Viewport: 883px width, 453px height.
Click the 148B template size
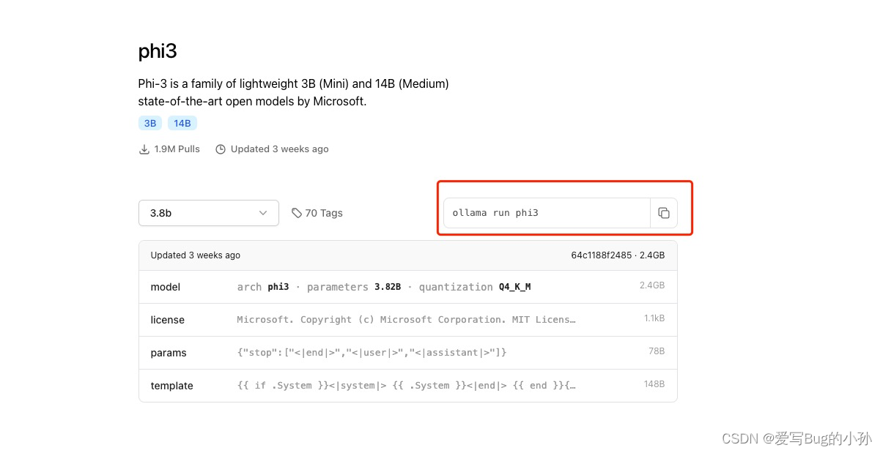[654, 384]
